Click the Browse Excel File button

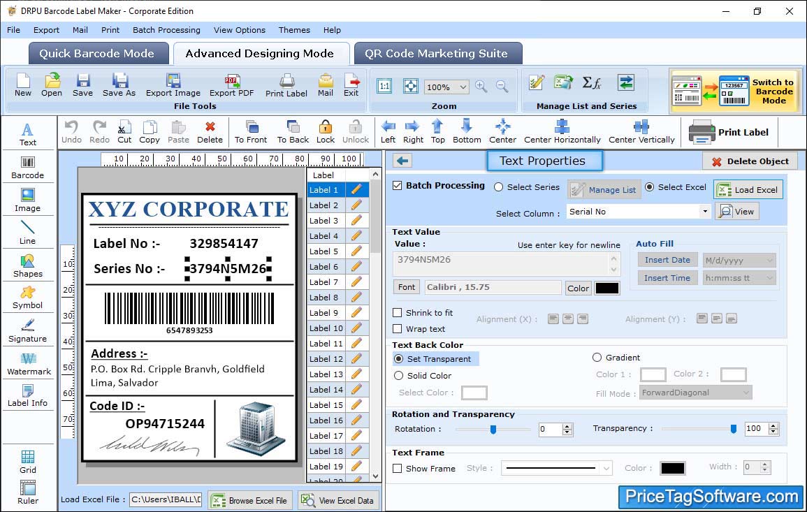coord(250,500)
